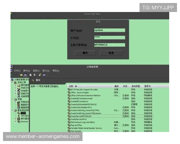Click the Plug and Play service icon
The image size is (180, 144).
(x=69, y=125)
